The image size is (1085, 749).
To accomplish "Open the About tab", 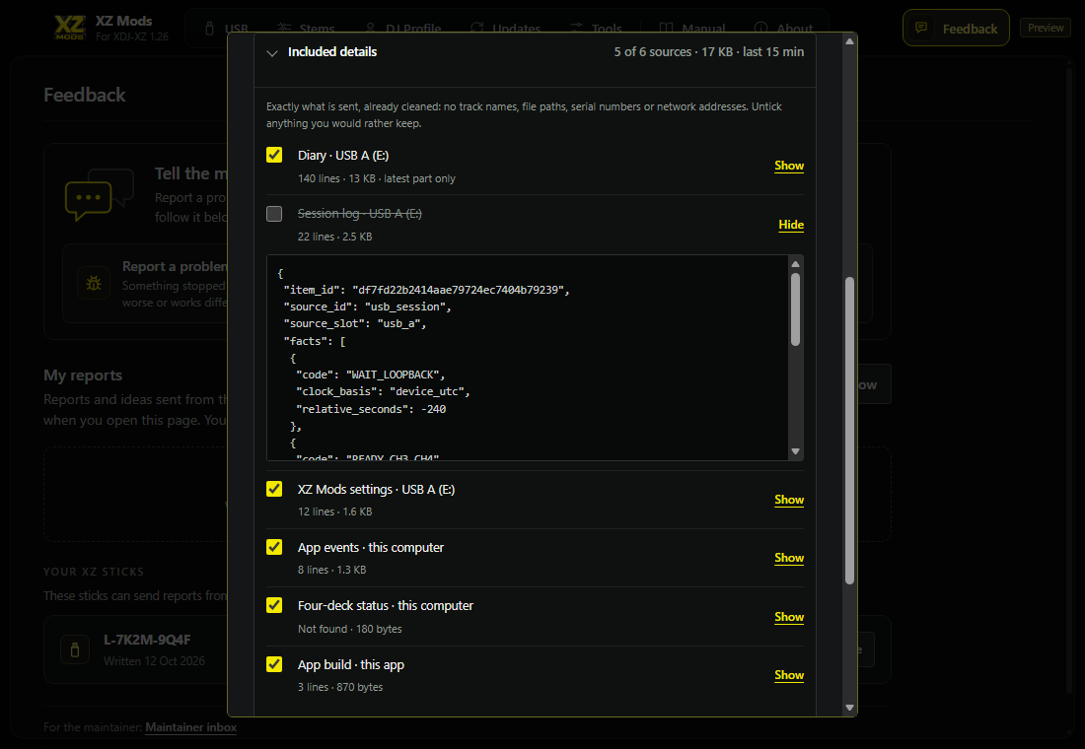I will coord(783,29).
